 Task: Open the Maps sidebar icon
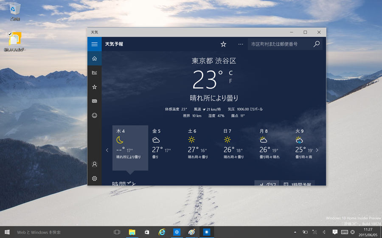[x=95, y=73]
